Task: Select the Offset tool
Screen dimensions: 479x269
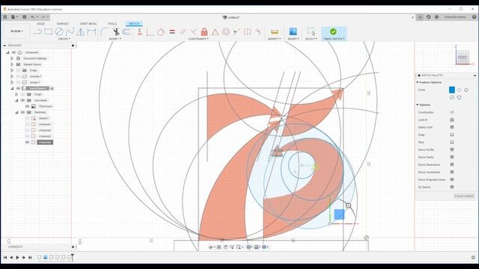Action: (126, 31)
